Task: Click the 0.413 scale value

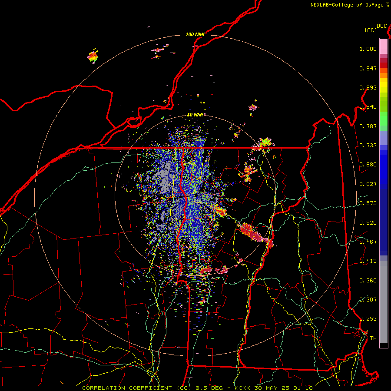Action: [x=368, y=261]
